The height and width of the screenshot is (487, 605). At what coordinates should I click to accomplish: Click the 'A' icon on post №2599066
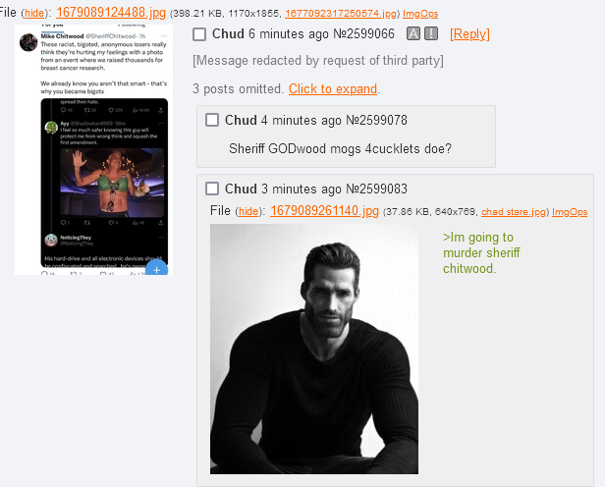pos(413,34)
